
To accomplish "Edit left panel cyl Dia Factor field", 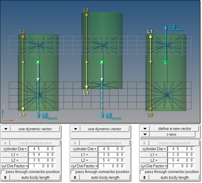I will [42, 166].
